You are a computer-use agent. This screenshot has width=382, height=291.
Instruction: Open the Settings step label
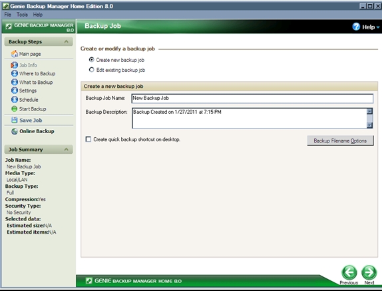click(28, 91)
